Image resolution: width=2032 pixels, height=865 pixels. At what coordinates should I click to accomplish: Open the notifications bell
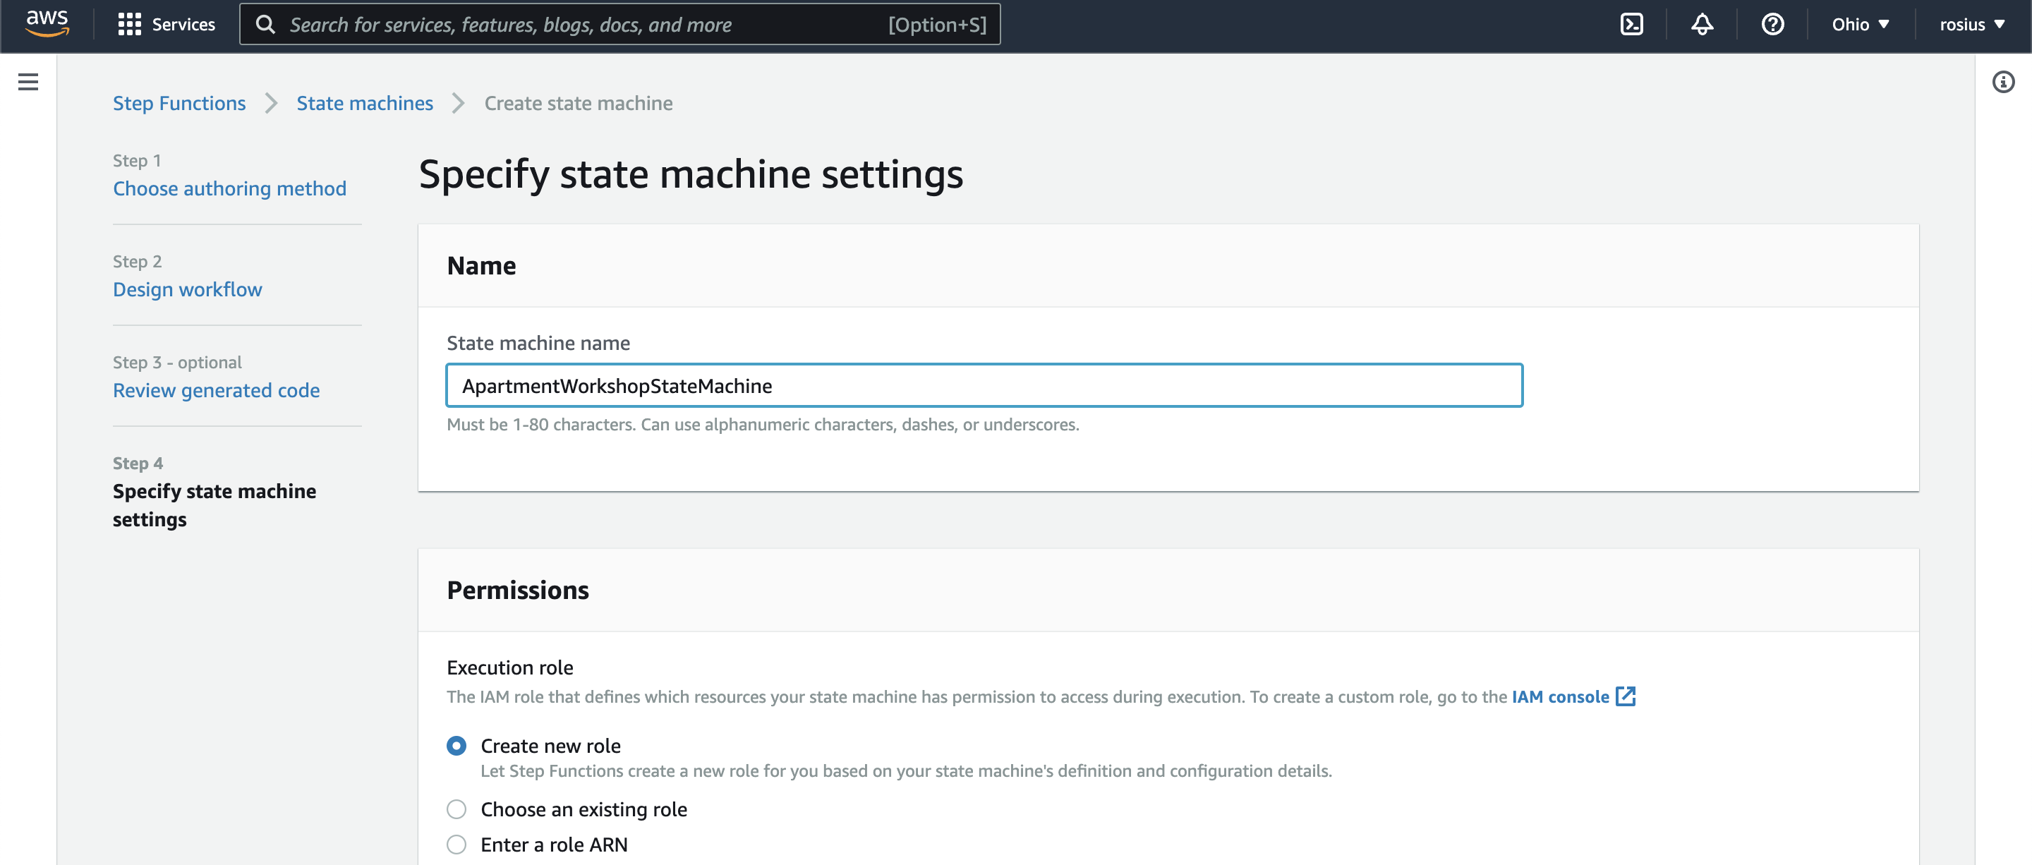coord(1702,25)
